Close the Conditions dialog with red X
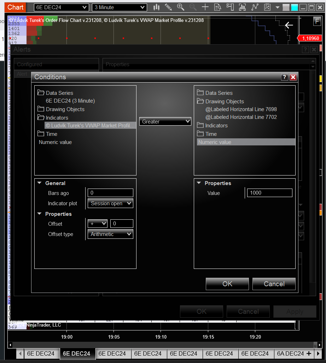The image size is (326, 363). click(293, 77)
